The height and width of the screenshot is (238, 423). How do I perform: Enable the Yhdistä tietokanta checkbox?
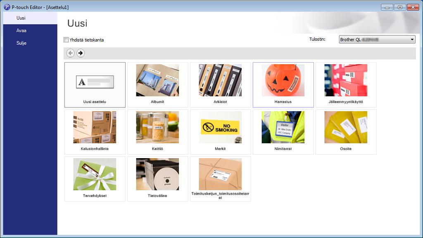tap(66, 40)
